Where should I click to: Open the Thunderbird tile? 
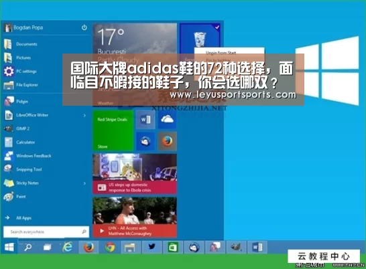[145, 141]
